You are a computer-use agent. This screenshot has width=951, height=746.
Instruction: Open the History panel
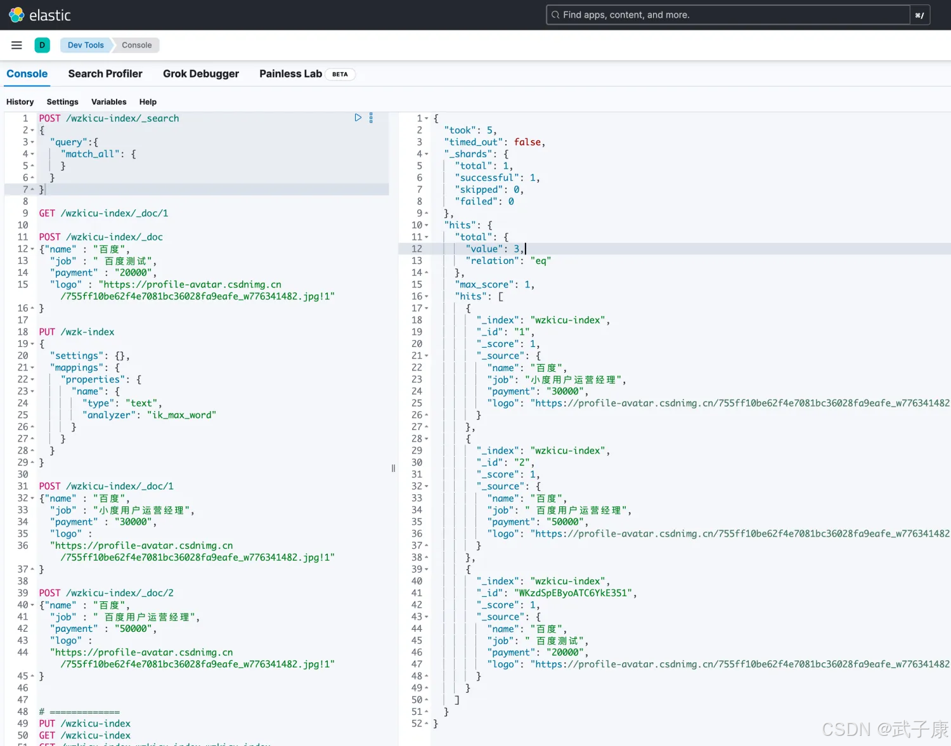coord(20,101)
